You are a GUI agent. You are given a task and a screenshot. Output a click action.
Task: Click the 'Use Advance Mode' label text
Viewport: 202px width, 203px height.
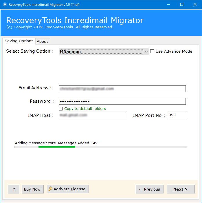coord(174,51)
